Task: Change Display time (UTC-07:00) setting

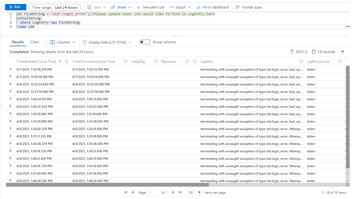Action: click(x=107, y=42)
